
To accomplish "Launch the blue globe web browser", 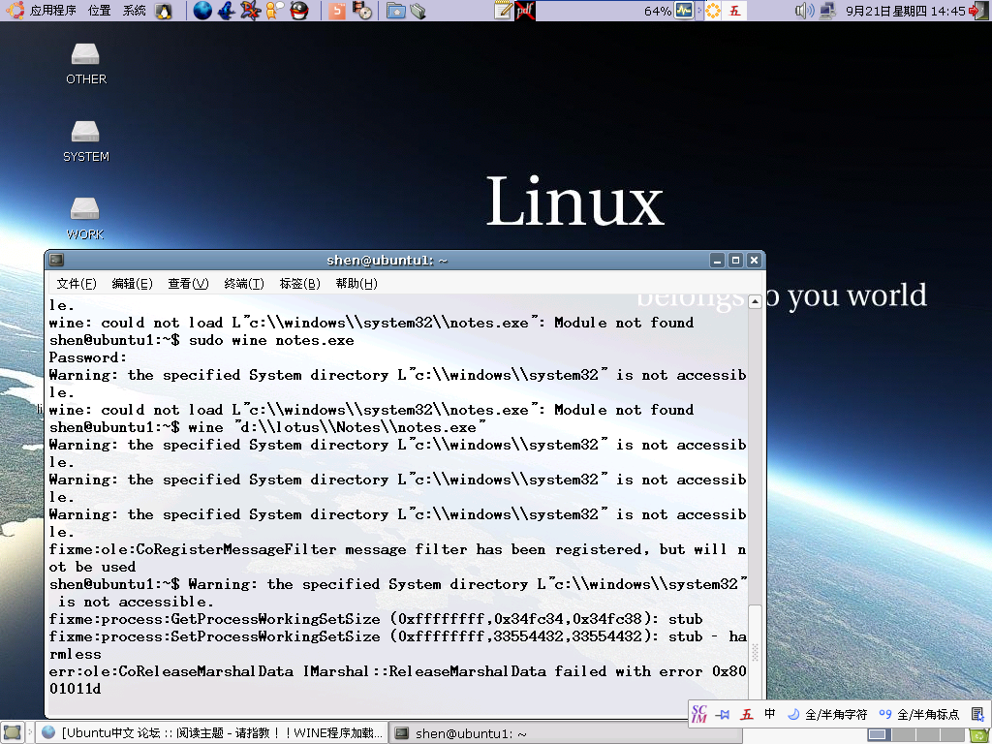I will click(202, 10).
